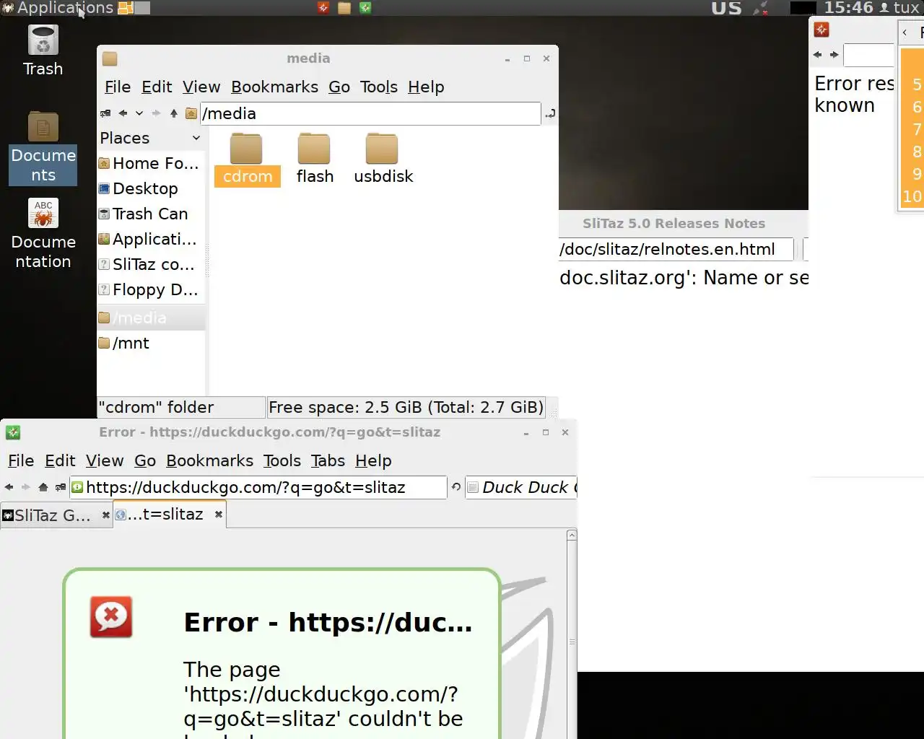Click the network status tray icon

[760, 8]
